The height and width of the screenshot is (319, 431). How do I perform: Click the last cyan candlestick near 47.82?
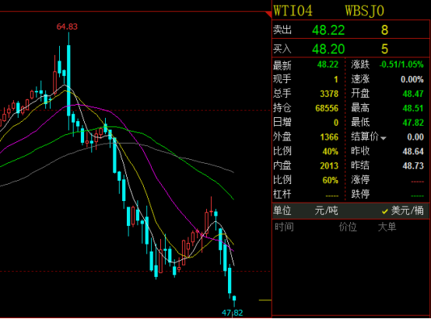pos(234,298)
